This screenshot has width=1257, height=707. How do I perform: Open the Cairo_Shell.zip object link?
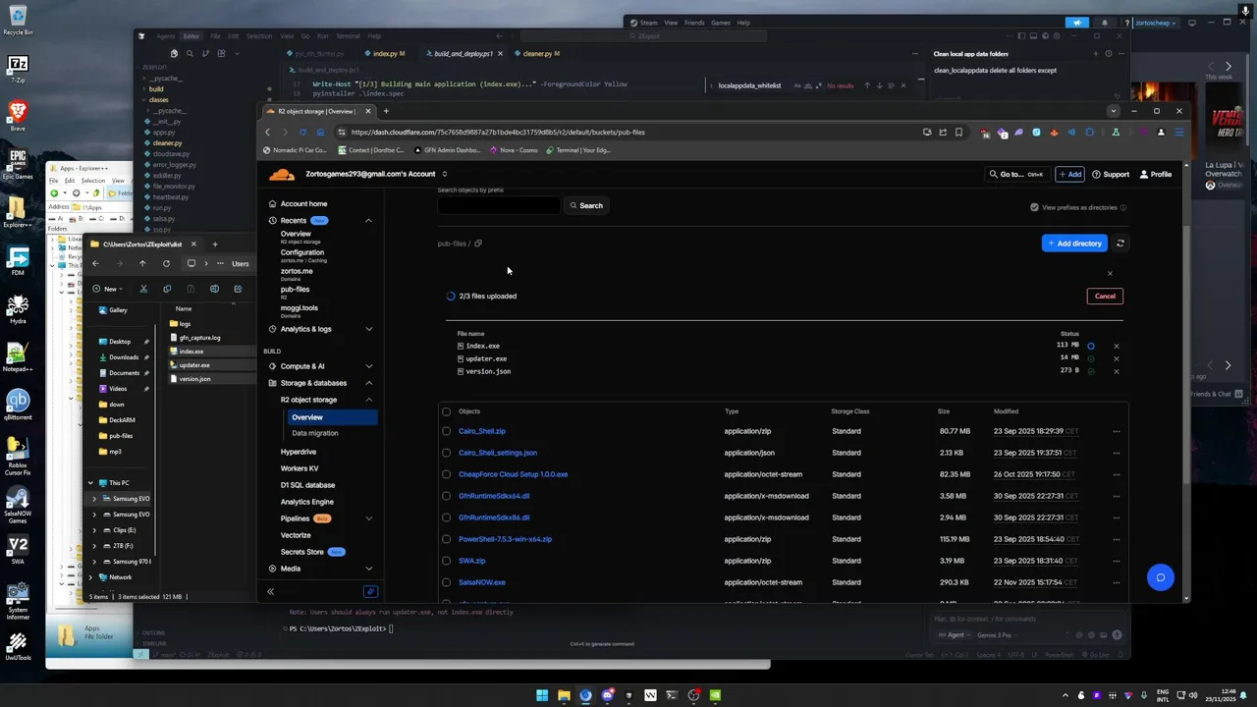point(482,431)
